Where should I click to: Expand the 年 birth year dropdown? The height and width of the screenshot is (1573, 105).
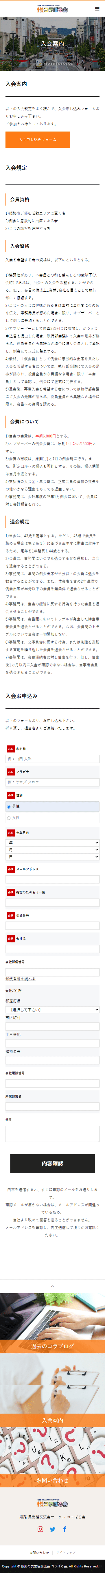52,843
